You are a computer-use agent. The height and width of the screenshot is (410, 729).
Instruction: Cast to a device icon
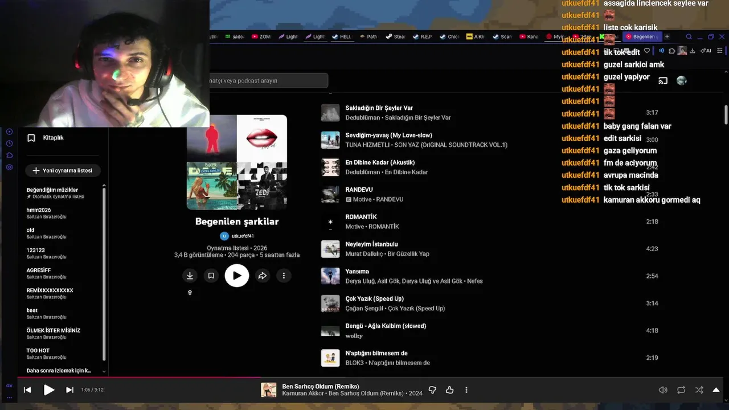pos(663,81)
